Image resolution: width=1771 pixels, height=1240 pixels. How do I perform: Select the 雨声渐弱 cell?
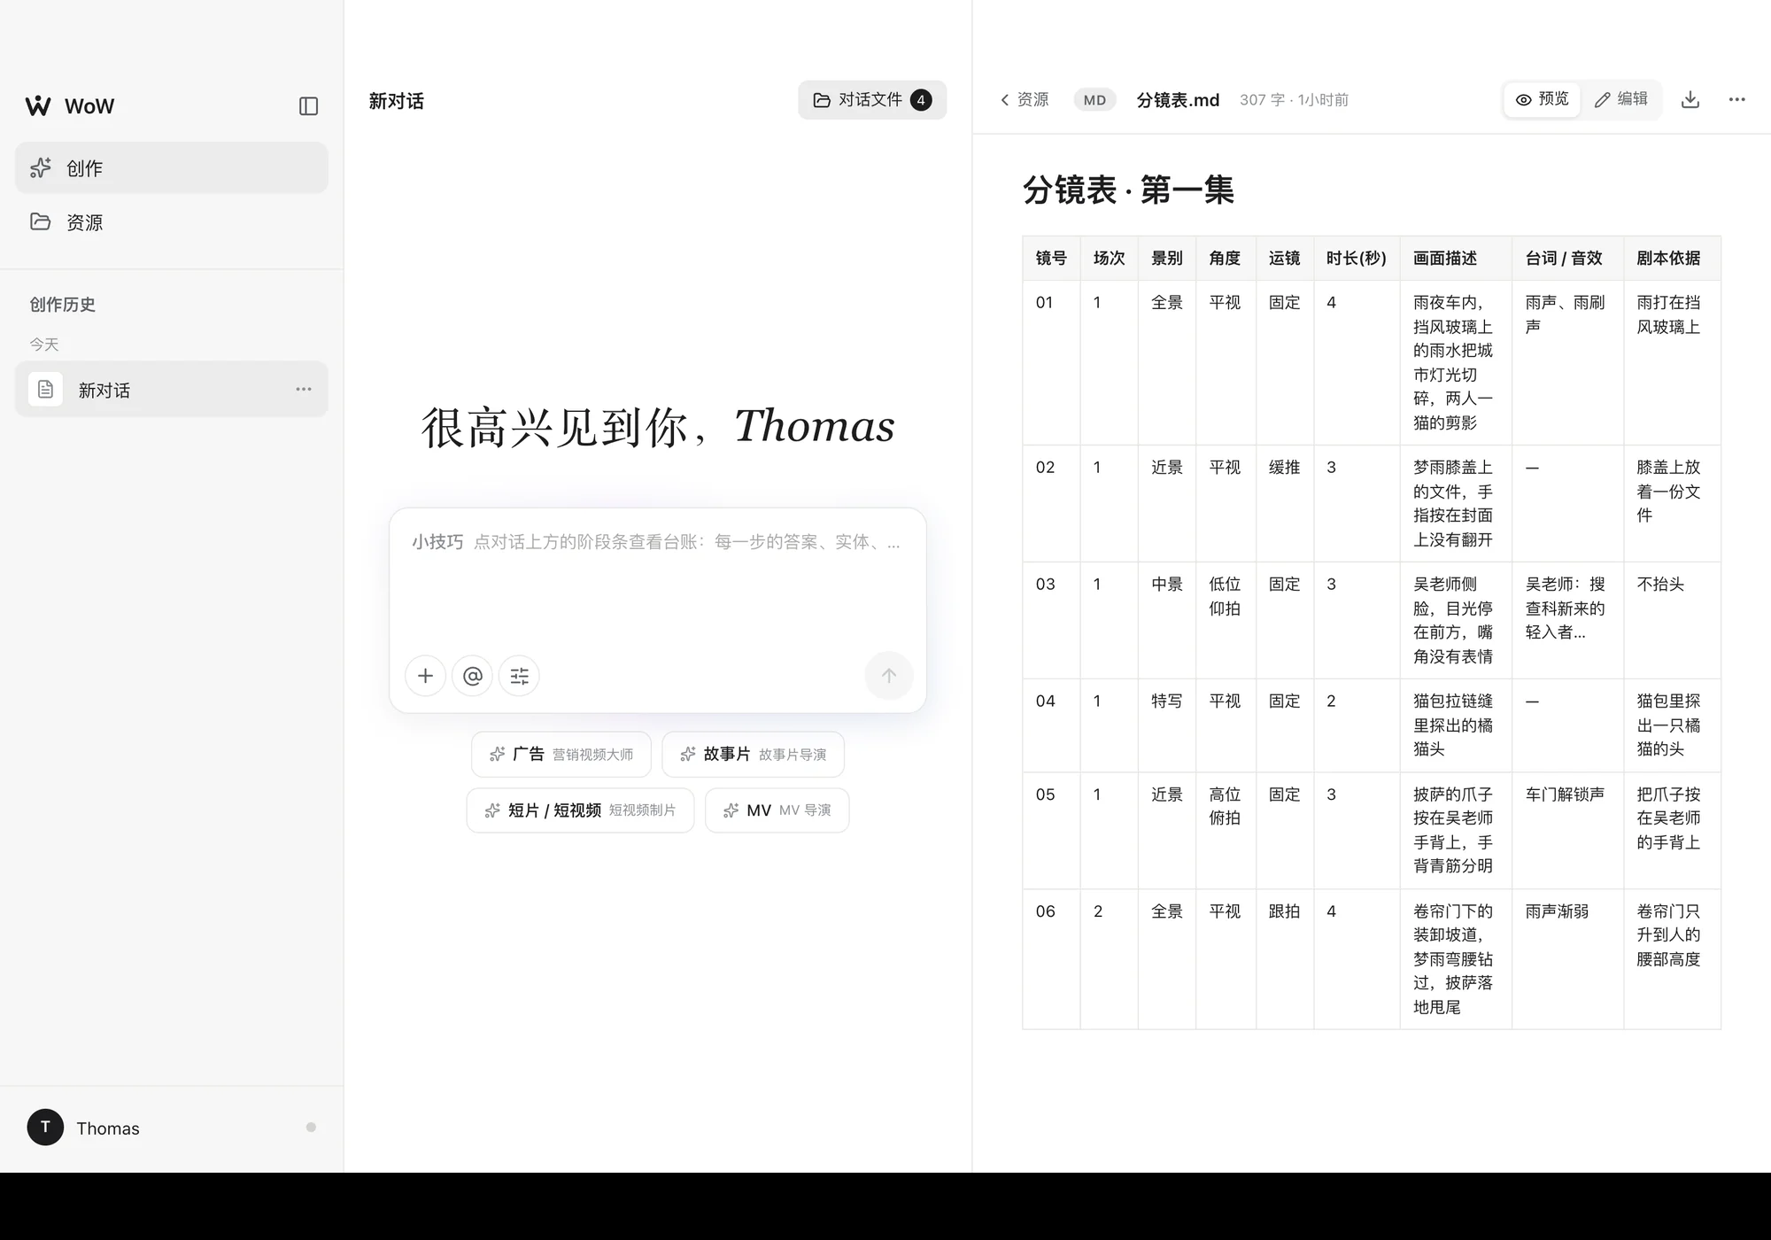(x=1567, y=959)
